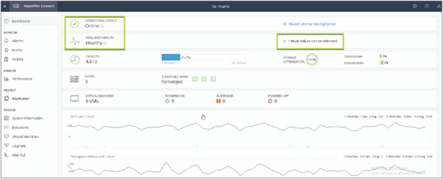Viewport: 443px width, 179px height.
Task: Open the settings gear in header
Action: click(x=415, y=6)
